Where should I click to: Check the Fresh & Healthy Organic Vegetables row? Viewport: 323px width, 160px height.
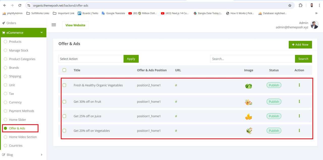tap(64, 85)
